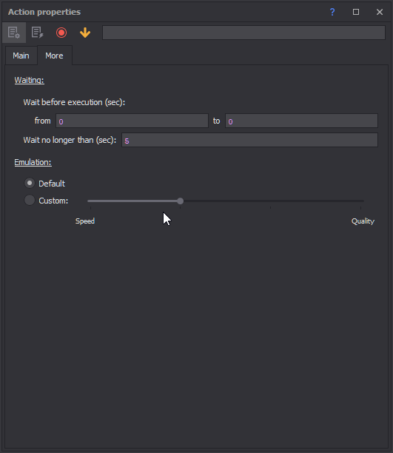Click the orange down arrow icon
Image resolution: width=393 pixels, height=453 pixels.
85,33
